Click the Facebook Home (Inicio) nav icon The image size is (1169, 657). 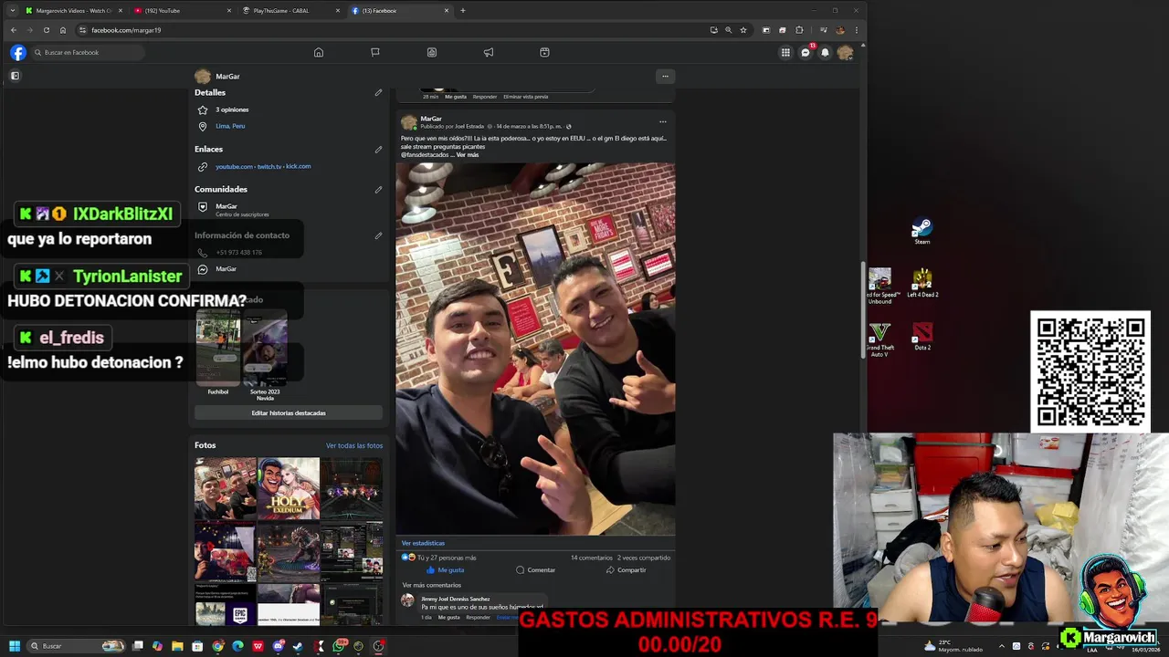319,52
